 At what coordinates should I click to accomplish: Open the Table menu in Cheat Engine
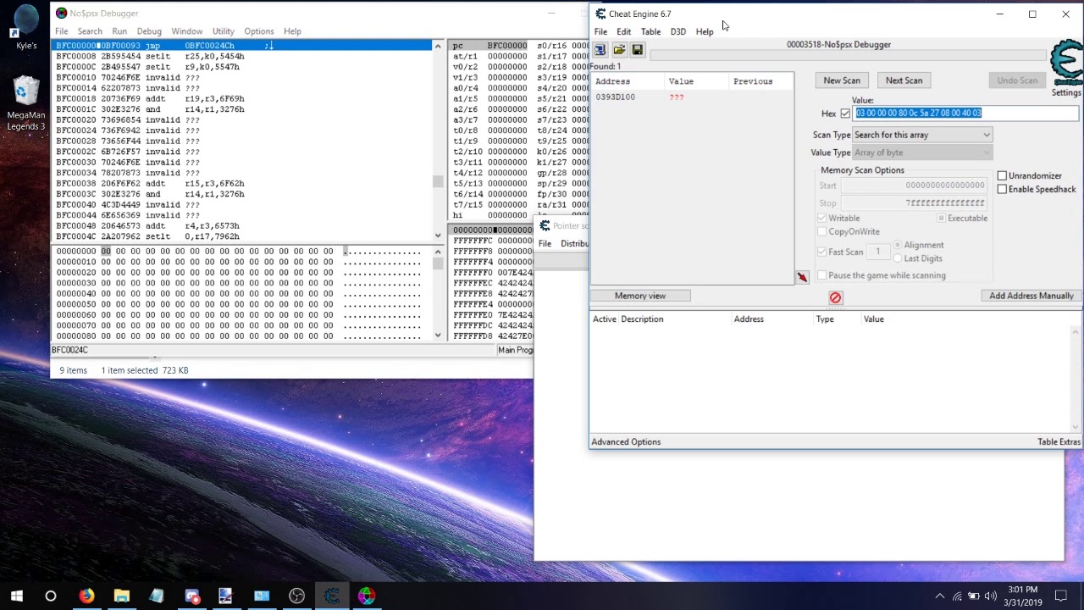click(x=650, y=32)
